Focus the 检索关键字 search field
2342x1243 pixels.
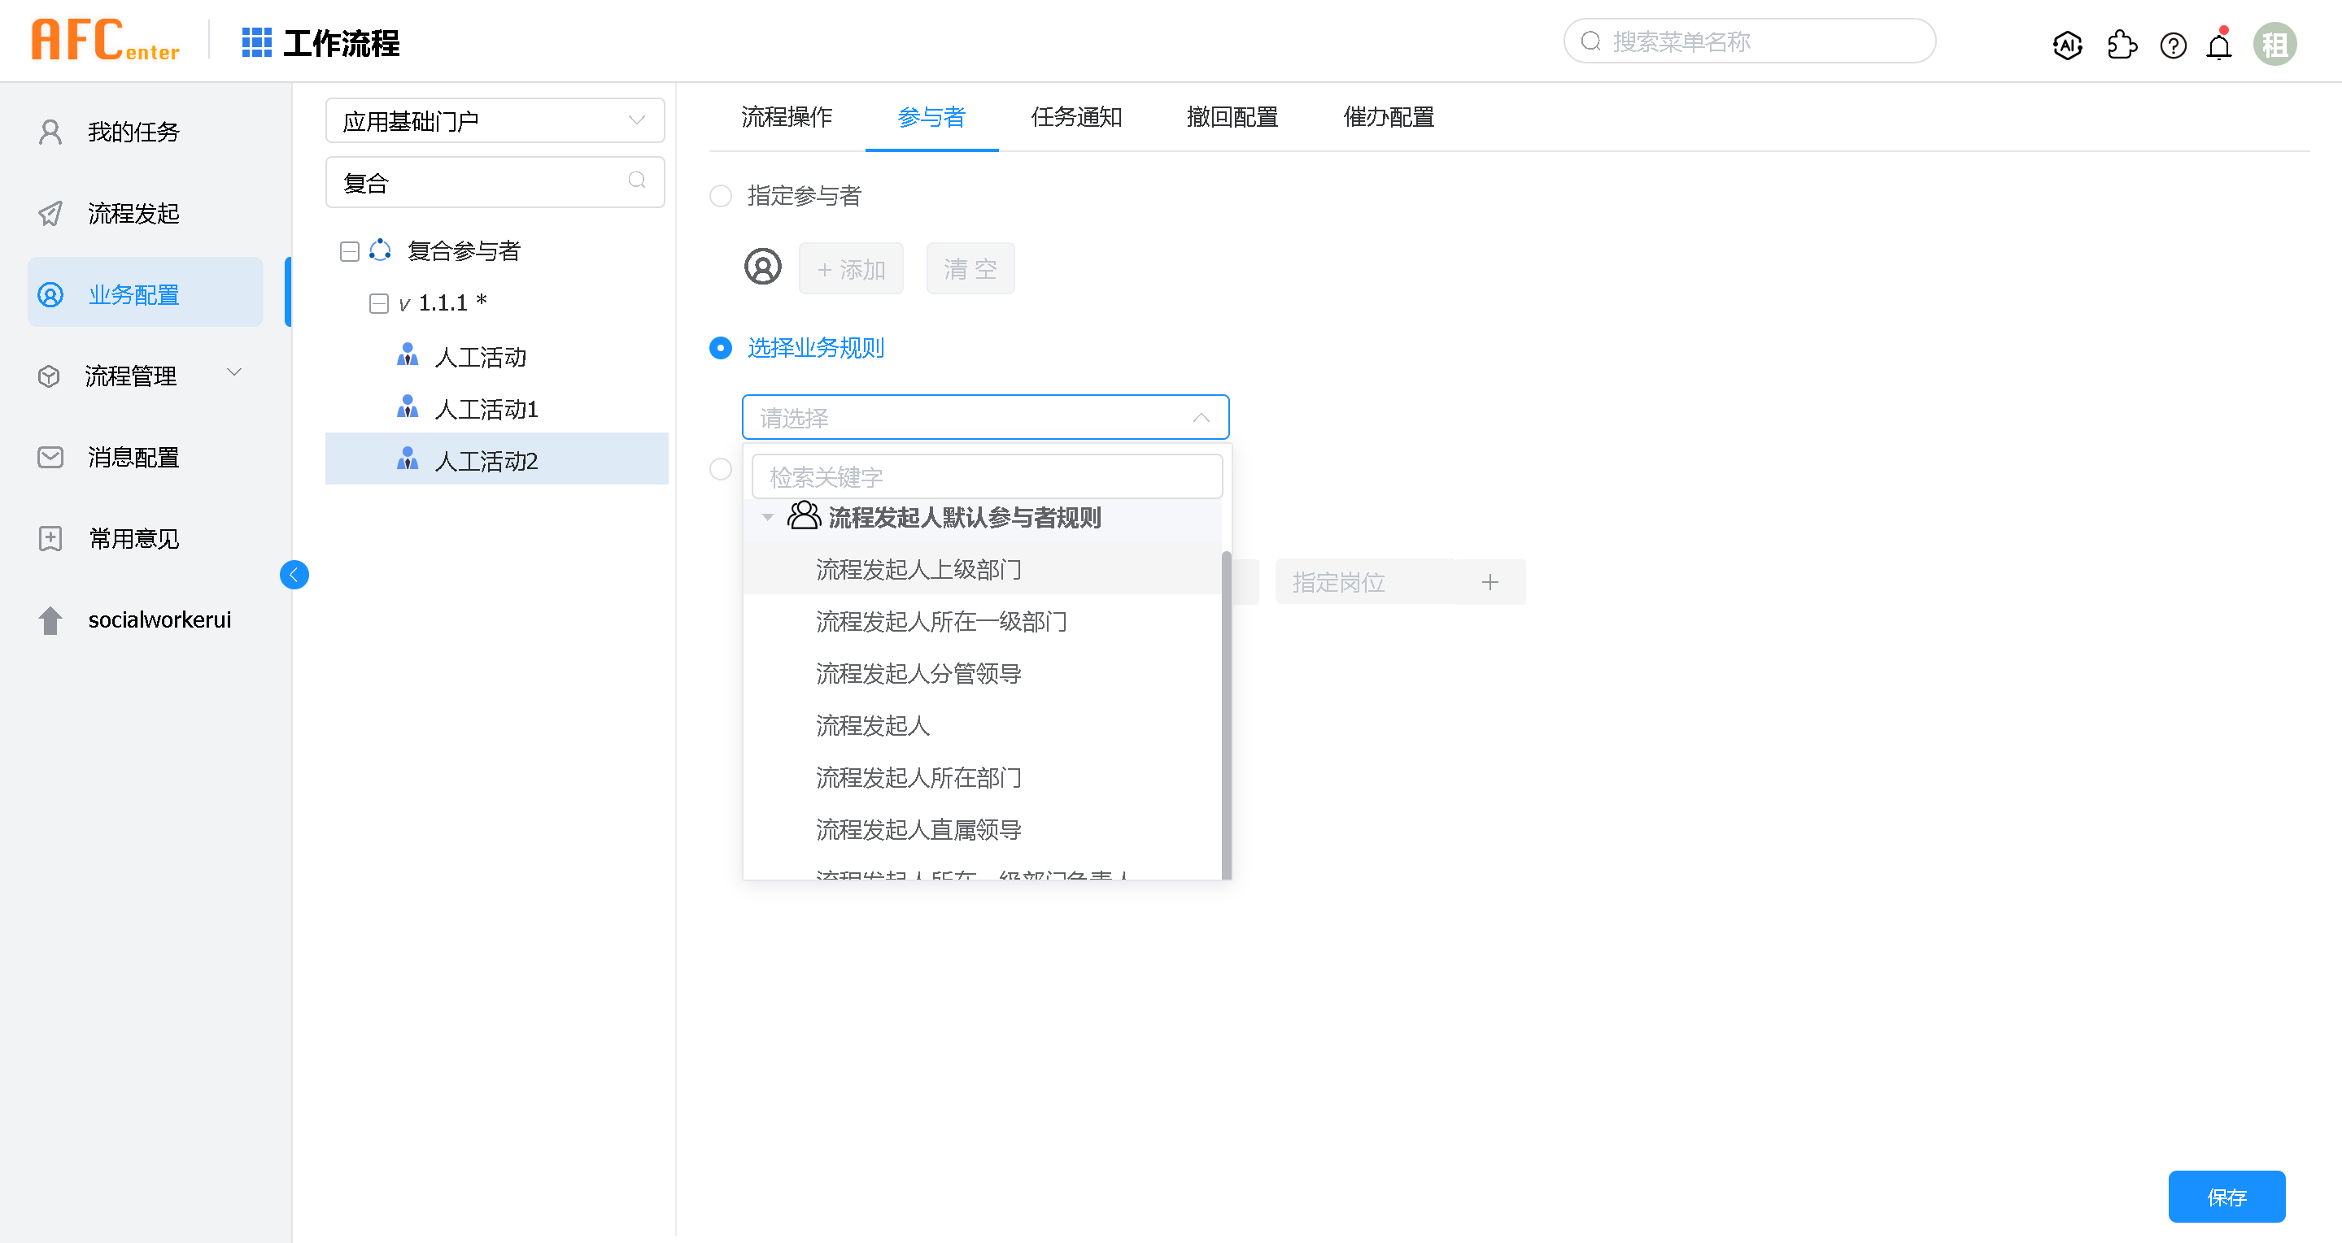pos(987,477)
